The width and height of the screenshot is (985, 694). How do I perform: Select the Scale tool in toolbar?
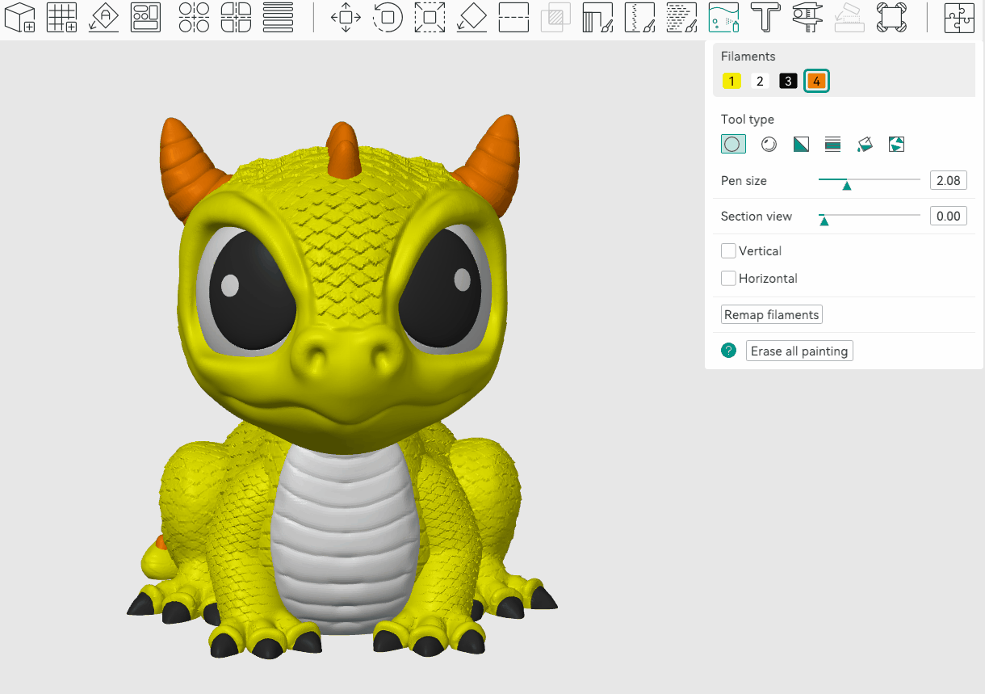430,17
